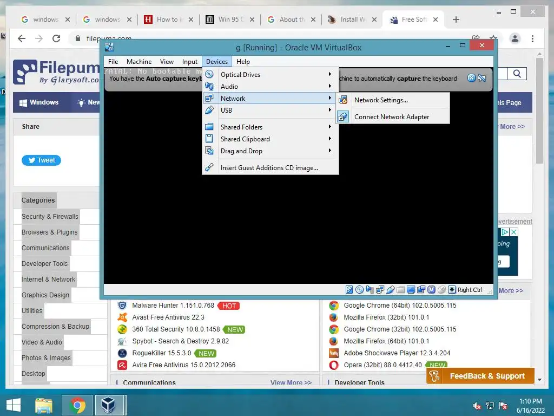This screenshot has width=554, height=416.
Task: Click the audio icon in VirtualBox status bar
Action: (370, 290)
